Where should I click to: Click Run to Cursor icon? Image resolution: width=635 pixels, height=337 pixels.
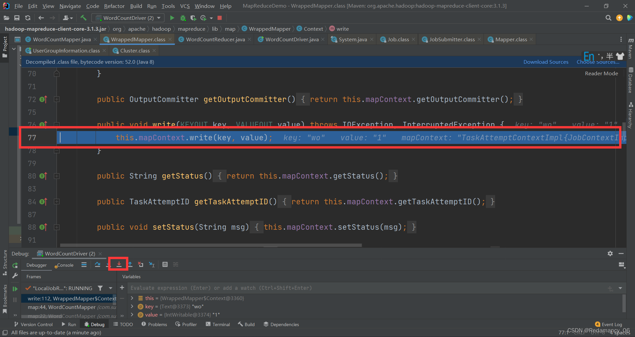coord(152,264)
